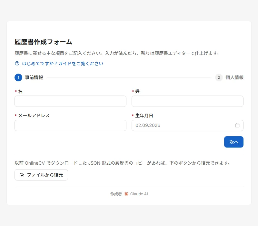Click the text starting 以前 OnlineCV でダウンロード

pyautogui.click(x=123, y=163)
